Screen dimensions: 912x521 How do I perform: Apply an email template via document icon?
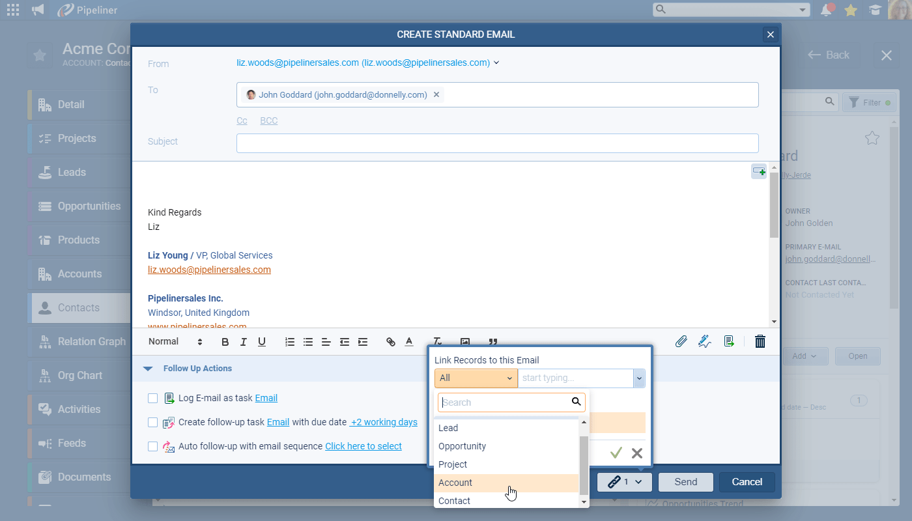point(729,341)
